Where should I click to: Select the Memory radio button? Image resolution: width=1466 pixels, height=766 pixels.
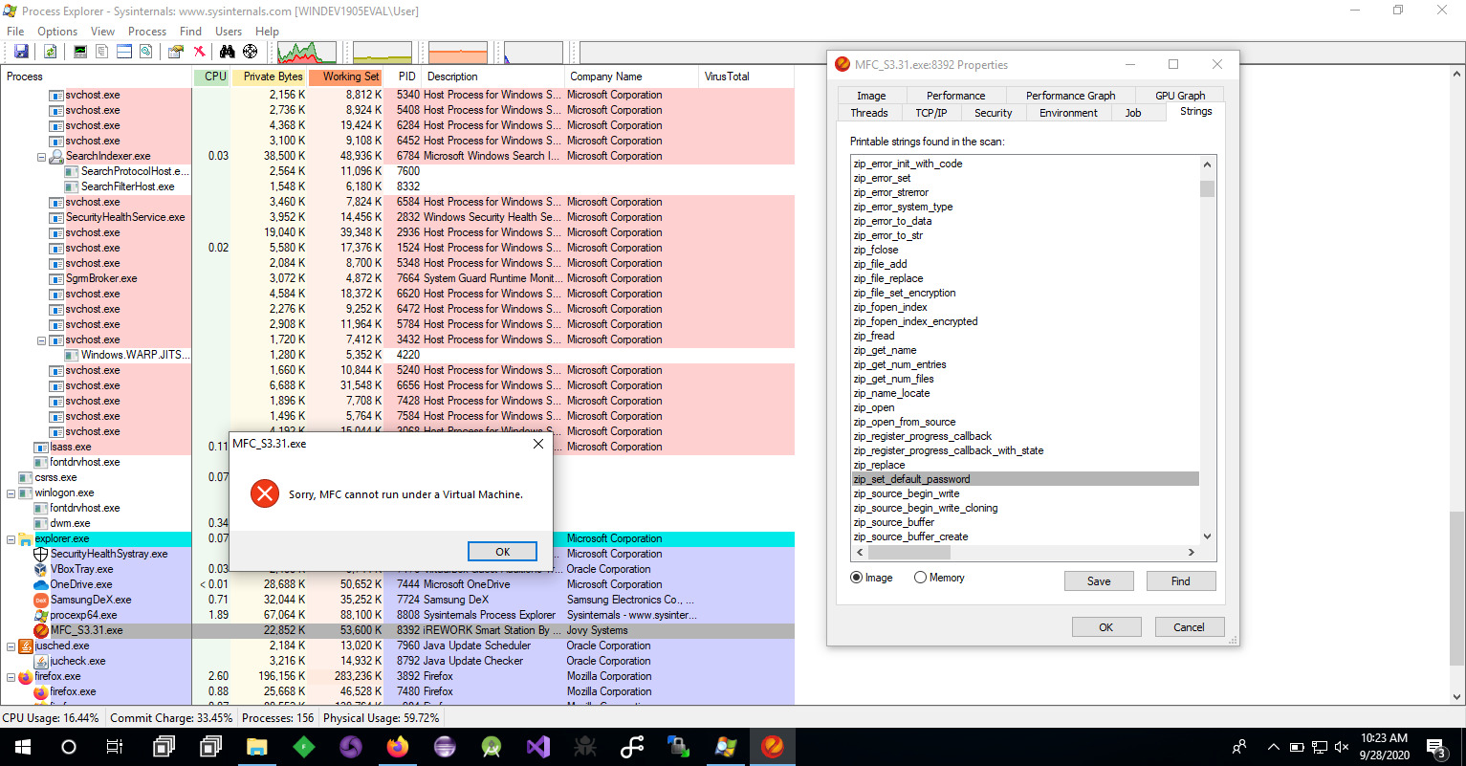tap(920, 578)
